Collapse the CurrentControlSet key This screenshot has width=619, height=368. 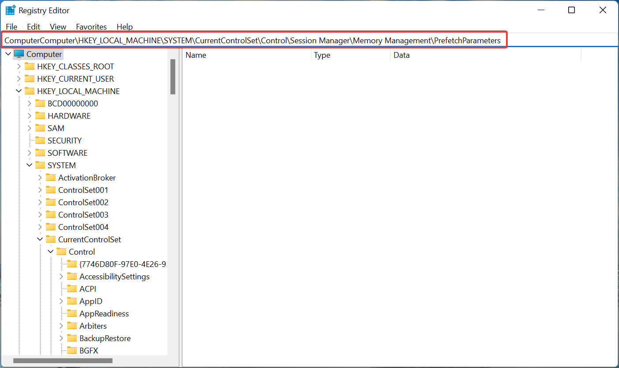40,239
